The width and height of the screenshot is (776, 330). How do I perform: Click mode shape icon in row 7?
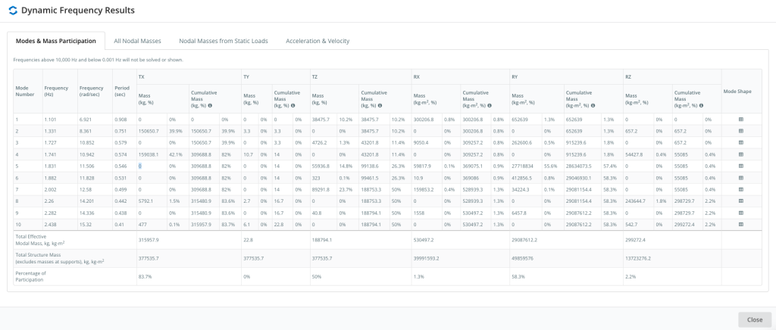(x=741, y=189)
